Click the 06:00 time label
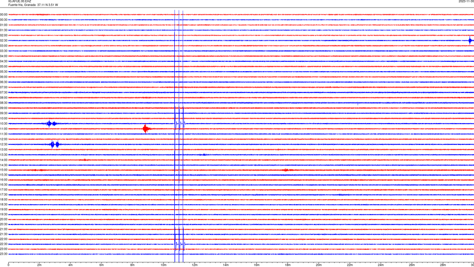The image size is (474, 267). pos(3,77)
